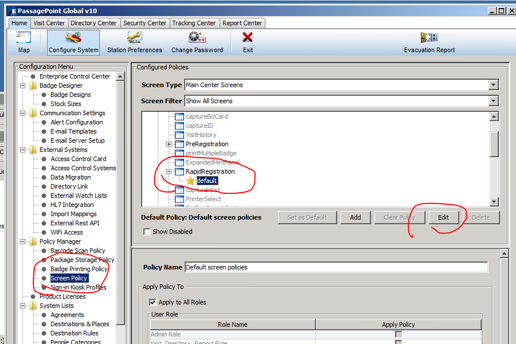The height and width of the screenshot is (344, 516).
Task: Select Barcode Scan Policy
Action: tap(77, 251)
